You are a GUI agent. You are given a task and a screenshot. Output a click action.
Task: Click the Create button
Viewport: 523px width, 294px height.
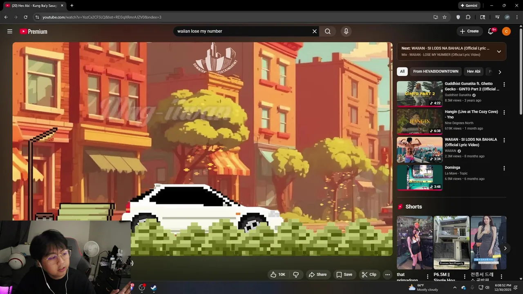click(469, 31)
